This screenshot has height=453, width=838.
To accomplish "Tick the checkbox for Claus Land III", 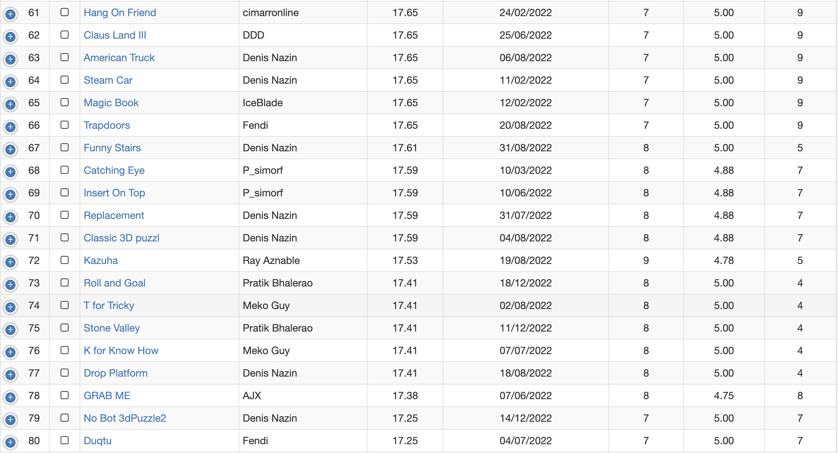I will (x=64, y=35).
